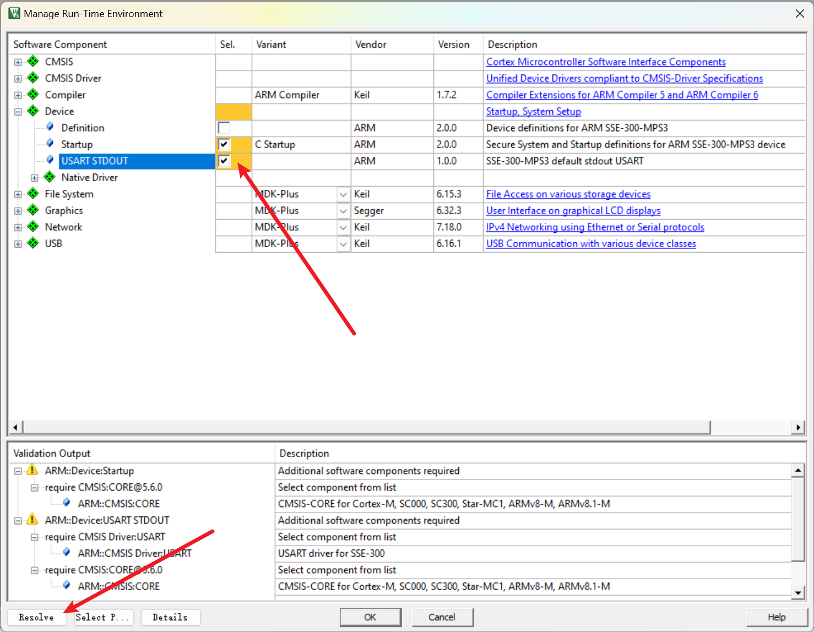Click the Vendor column header
The image size is (814, 632).
[x=392, y=45]
